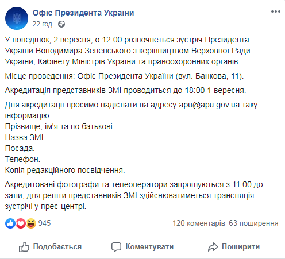
Task: Click the Місце проведення address line
Action: pos(124,76)
